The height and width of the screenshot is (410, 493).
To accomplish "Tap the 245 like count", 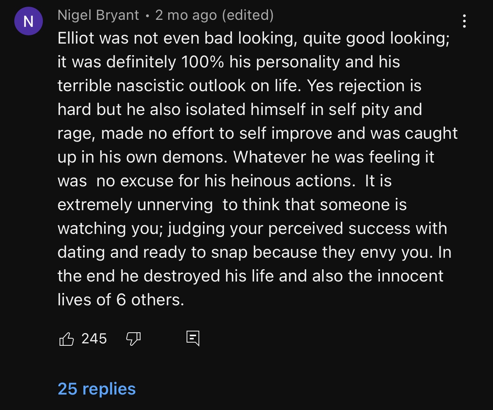I will coord(94,339).
